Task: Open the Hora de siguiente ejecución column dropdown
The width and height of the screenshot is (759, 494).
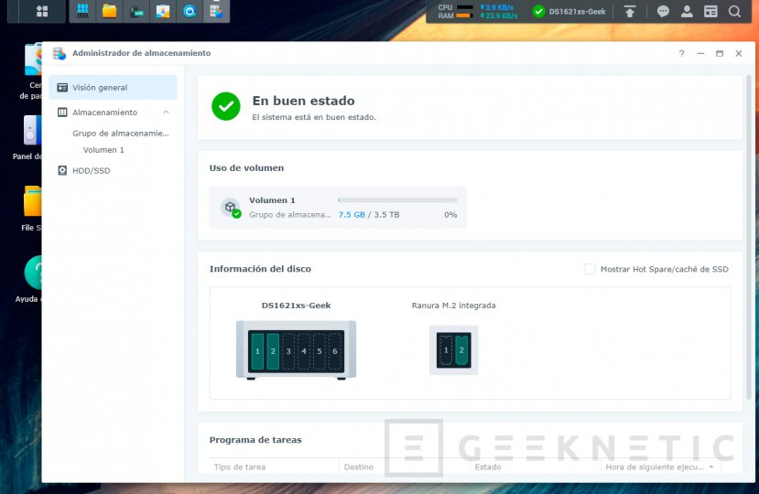Action: [709, 467]
